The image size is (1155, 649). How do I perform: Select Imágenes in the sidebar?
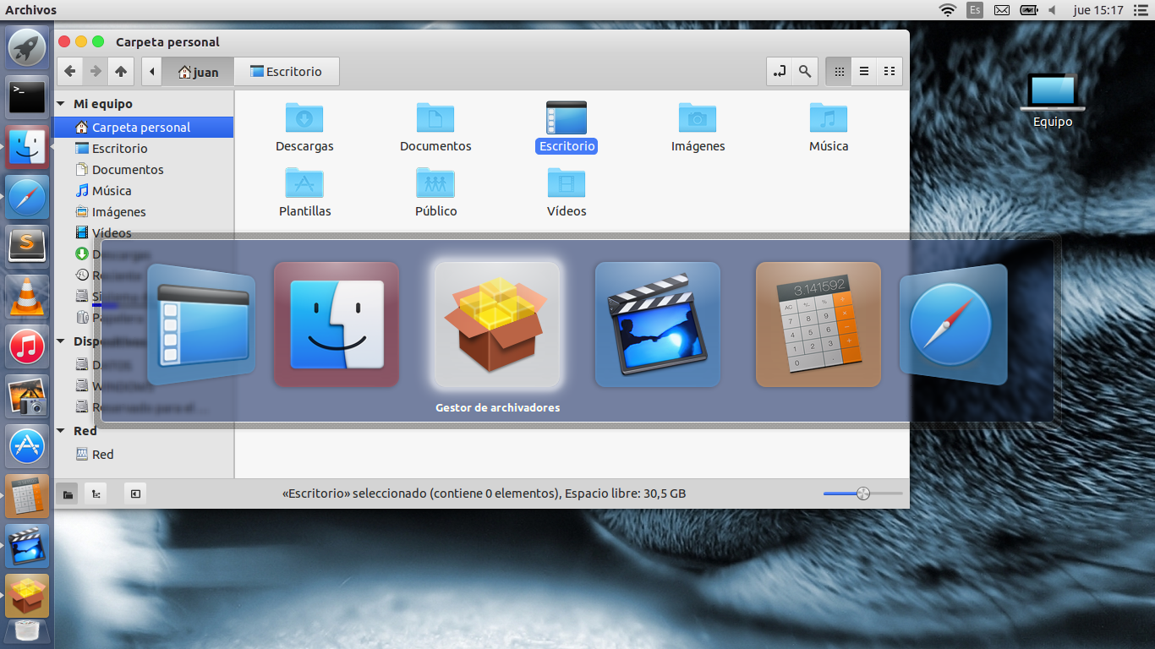[143, 212]
